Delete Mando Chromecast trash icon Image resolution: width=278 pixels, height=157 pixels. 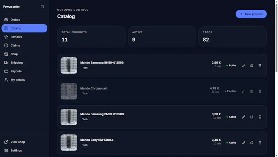pyautogui.click(x=260, y=91)
